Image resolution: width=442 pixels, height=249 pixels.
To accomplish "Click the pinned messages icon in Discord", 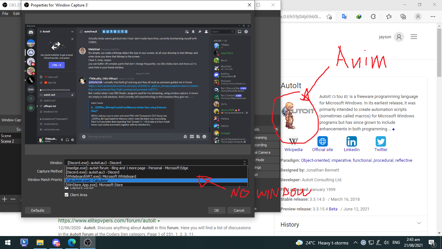I will (200, 31).
